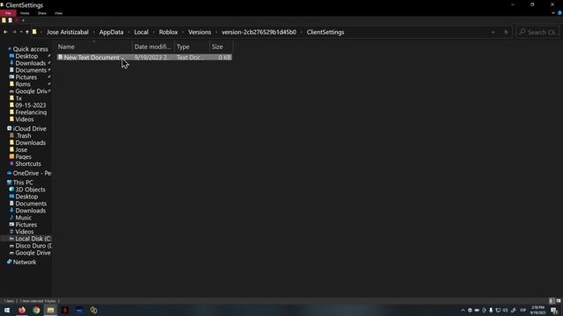The height and width of the screenshot is (316, 563).
Task: Open Local Disk (C:) drive
Action: (x=33, y=239)
